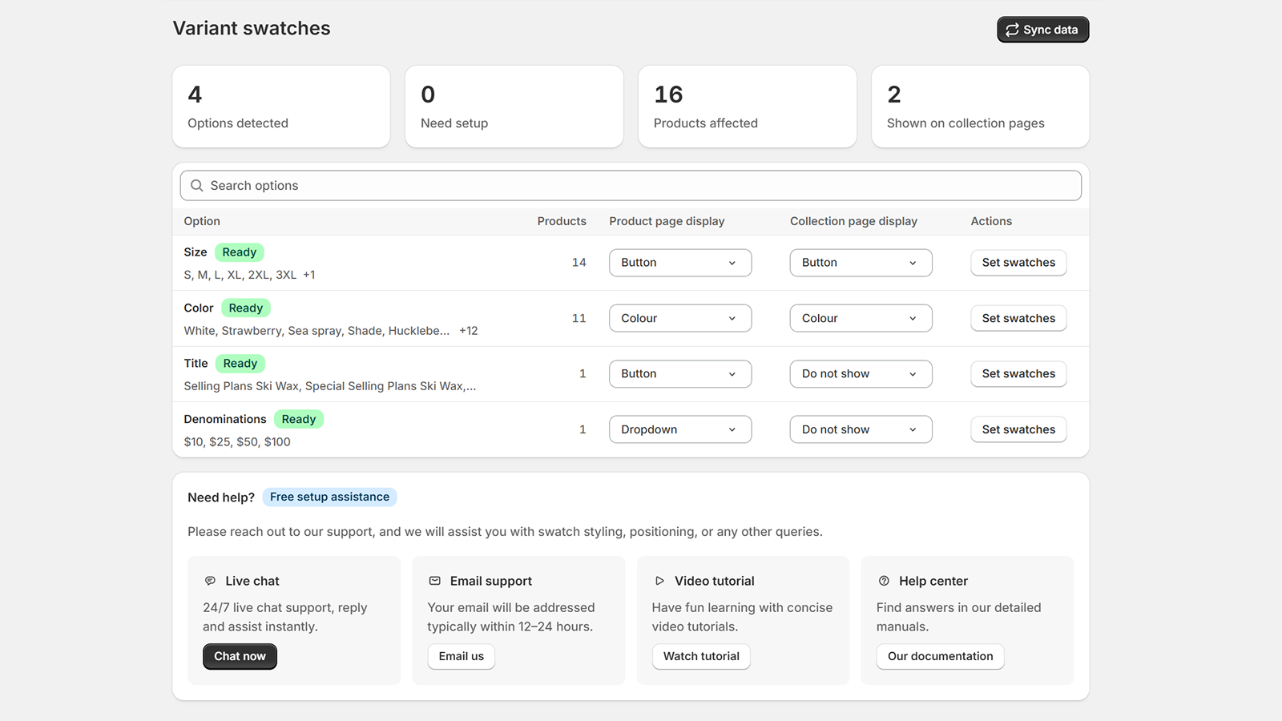This screenshot has width=1282, height=721.
Task: Open the Denominations product page display dropdown
Action: [x=680, y=429]
